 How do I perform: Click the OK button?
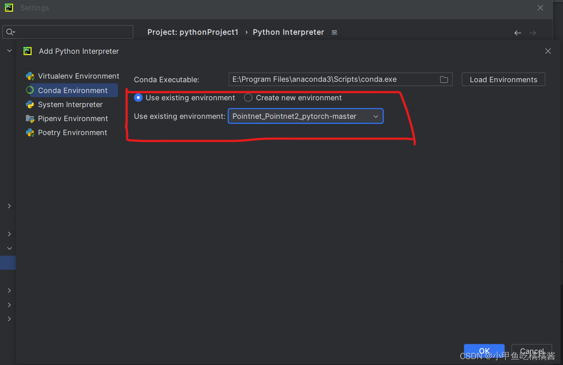click(484, 351)
